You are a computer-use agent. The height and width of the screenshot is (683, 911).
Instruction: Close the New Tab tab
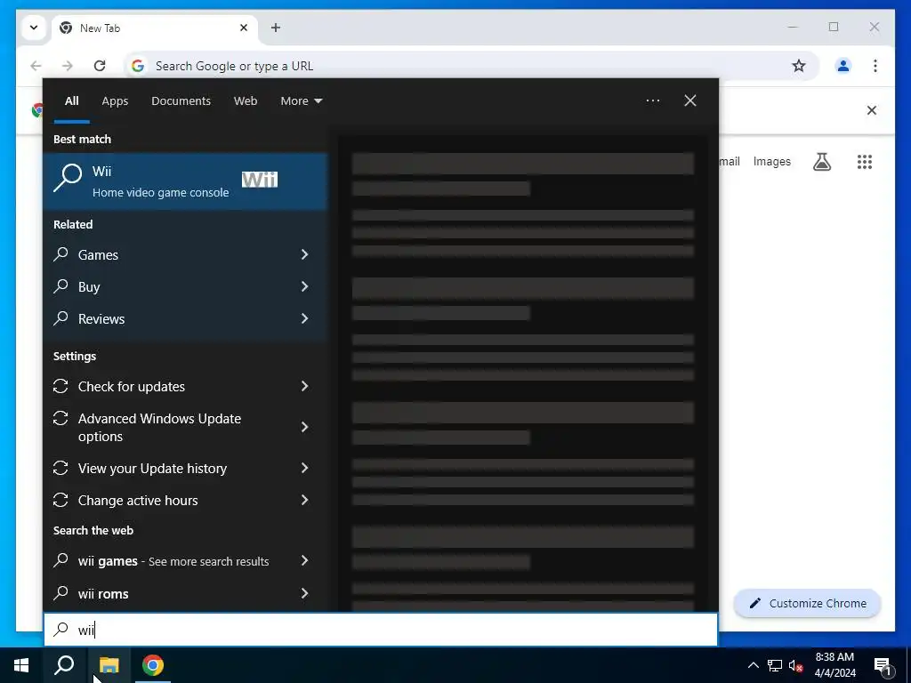(244, 28)
